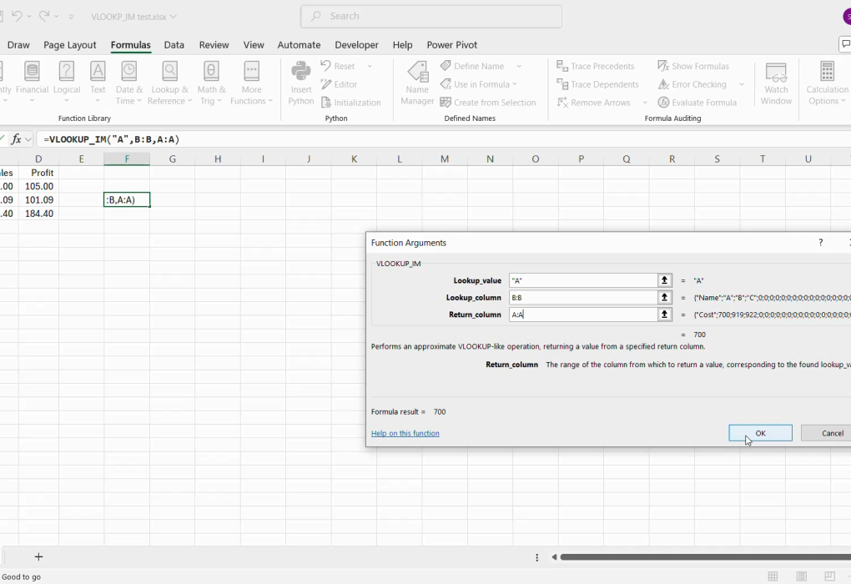Click the Return_column range selector arrow
851x584 pixels.
coord(665,315)
